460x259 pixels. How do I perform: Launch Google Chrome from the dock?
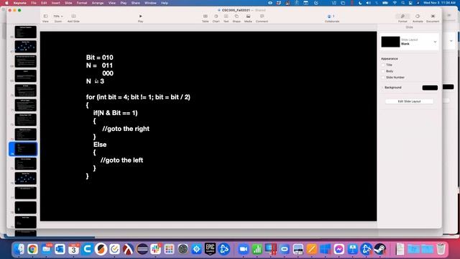(x=32, y=249)
